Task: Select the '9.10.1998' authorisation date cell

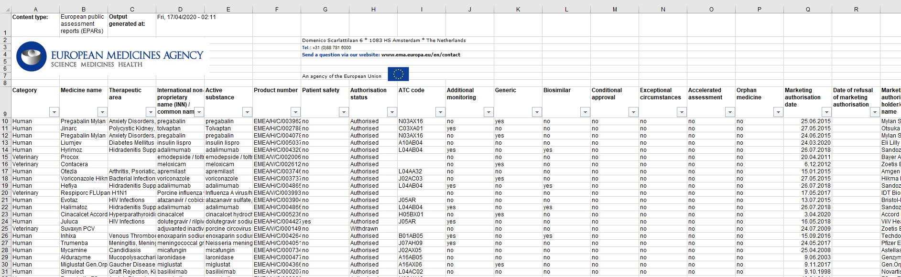Action: (808, 272)
